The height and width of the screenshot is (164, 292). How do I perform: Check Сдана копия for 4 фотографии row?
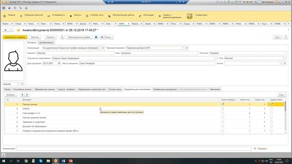[x=271, y=113]
